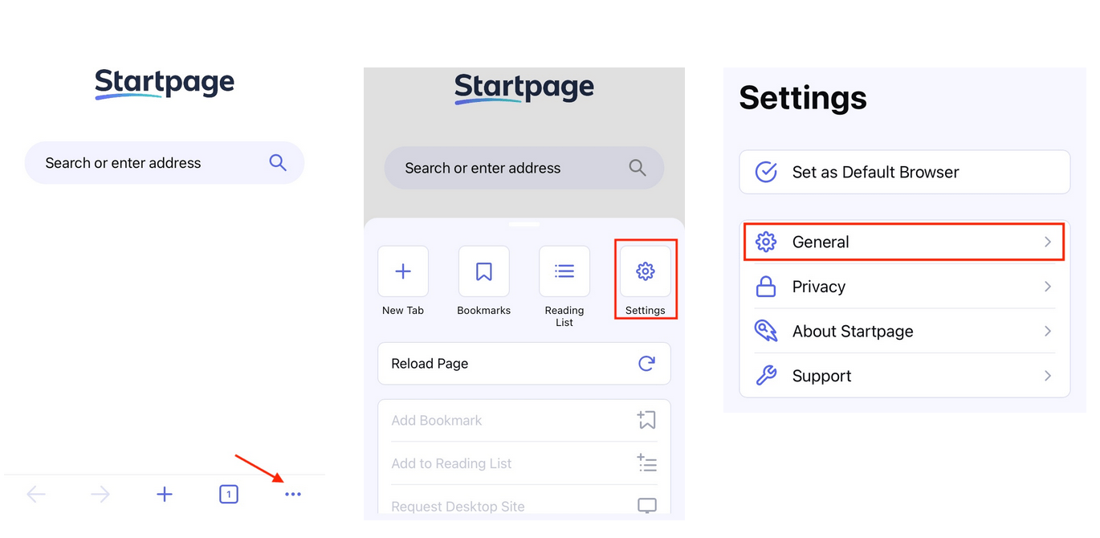Open the Privacy settings label

819,287
